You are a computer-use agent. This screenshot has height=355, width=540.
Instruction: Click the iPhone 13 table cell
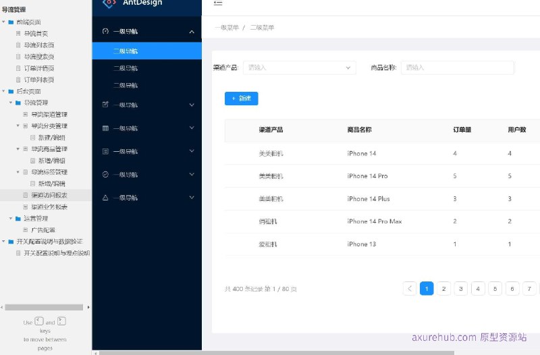click(x=361, y=244)
